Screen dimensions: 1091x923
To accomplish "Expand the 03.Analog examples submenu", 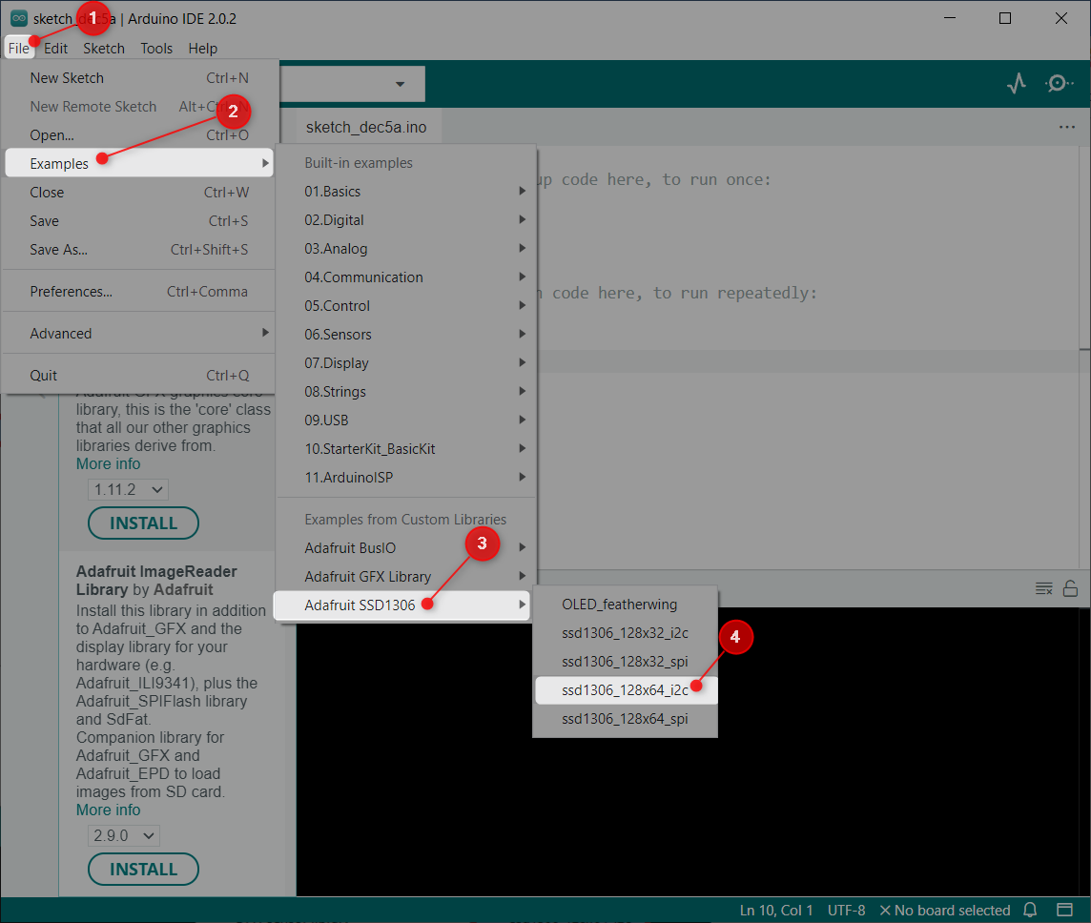I will tap(406, 248).
